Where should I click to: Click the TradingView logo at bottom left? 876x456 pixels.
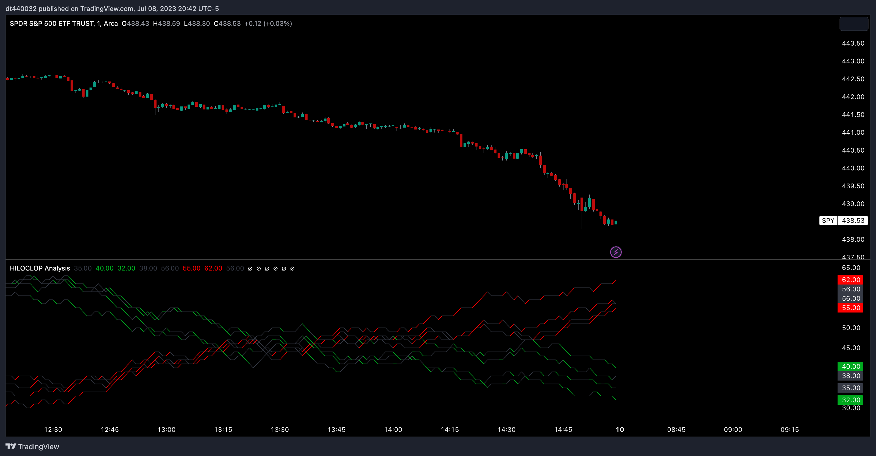click(x=32, y=446)
